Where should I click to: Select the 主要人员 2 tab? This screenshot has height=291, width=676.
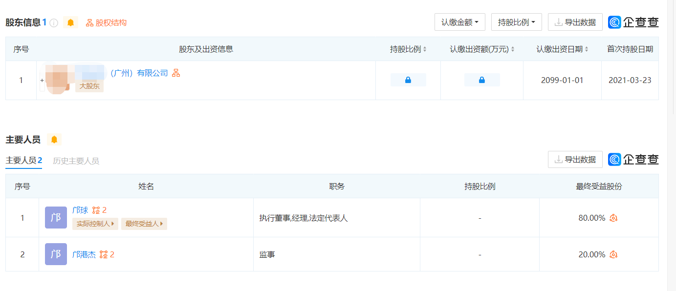pos(23,161)
